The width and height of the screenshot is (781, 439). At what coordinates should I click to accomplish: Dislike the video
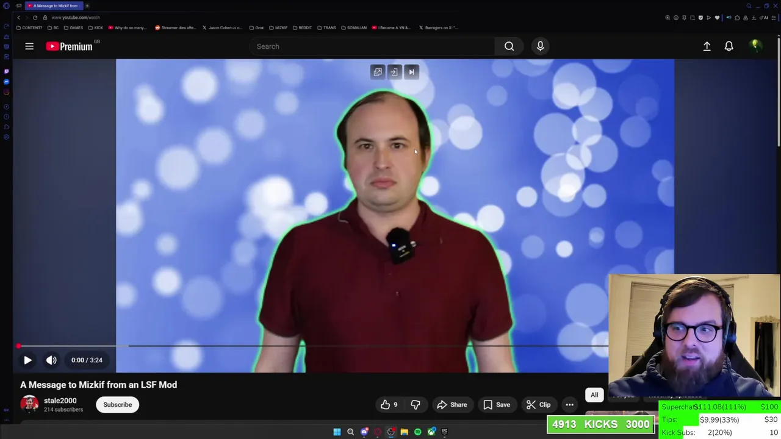click(x=416, y=404)
